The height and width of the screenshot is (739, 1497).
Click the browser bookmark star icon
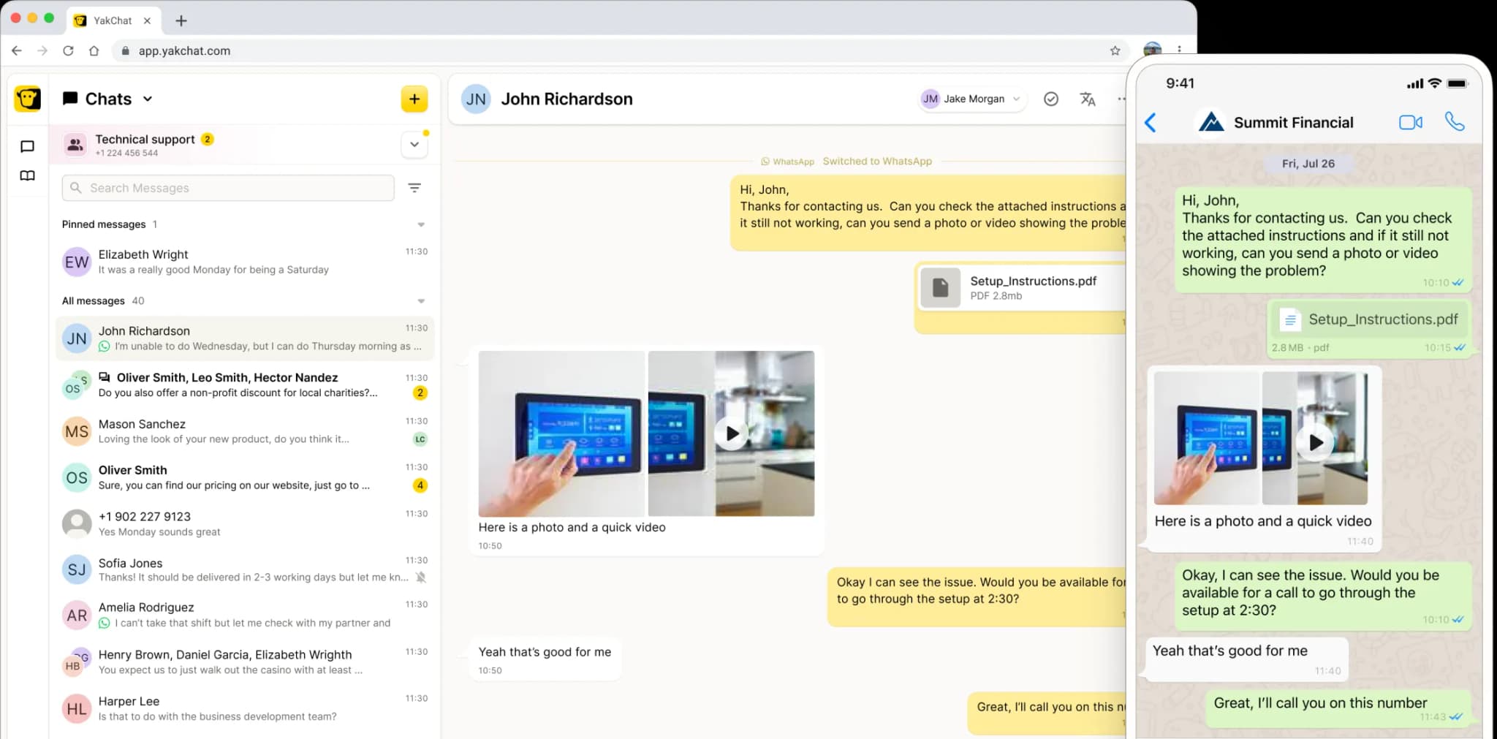1115,50
